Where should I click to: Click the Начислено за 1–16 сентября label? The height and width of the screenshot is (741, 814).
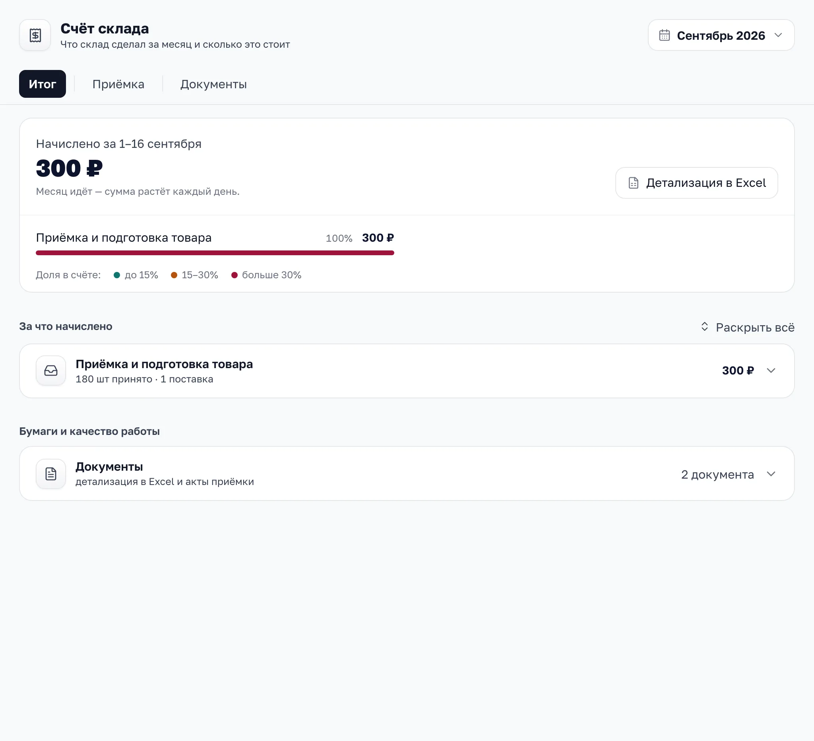pyautogui.click(x=118, y=144)
